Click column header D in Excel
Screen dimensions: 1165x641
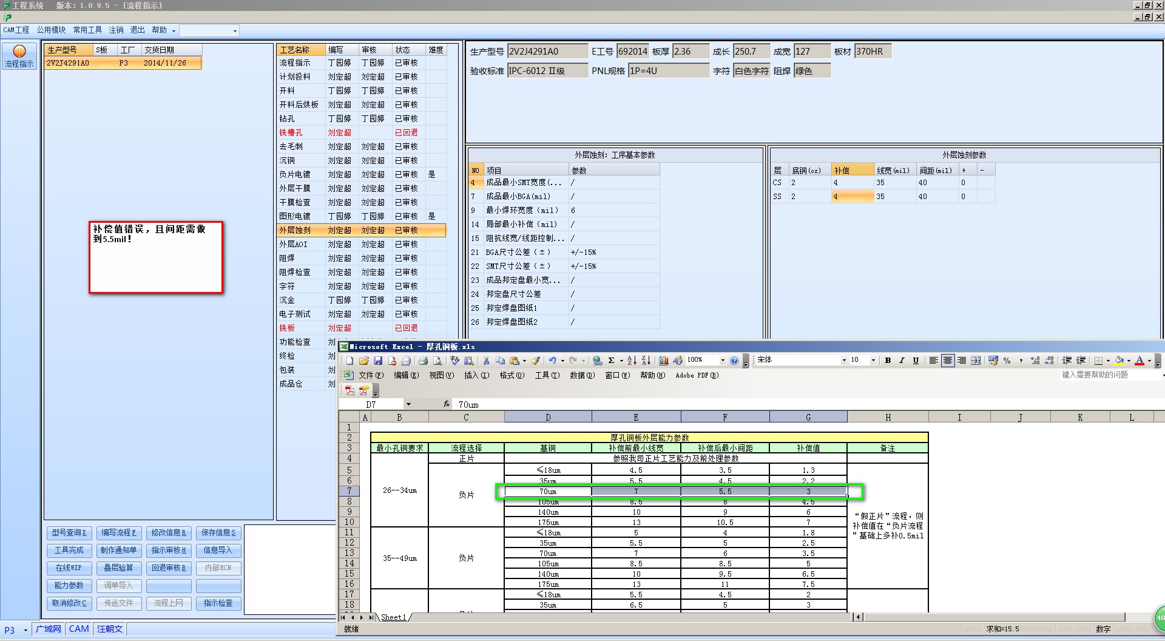point(548,417)
